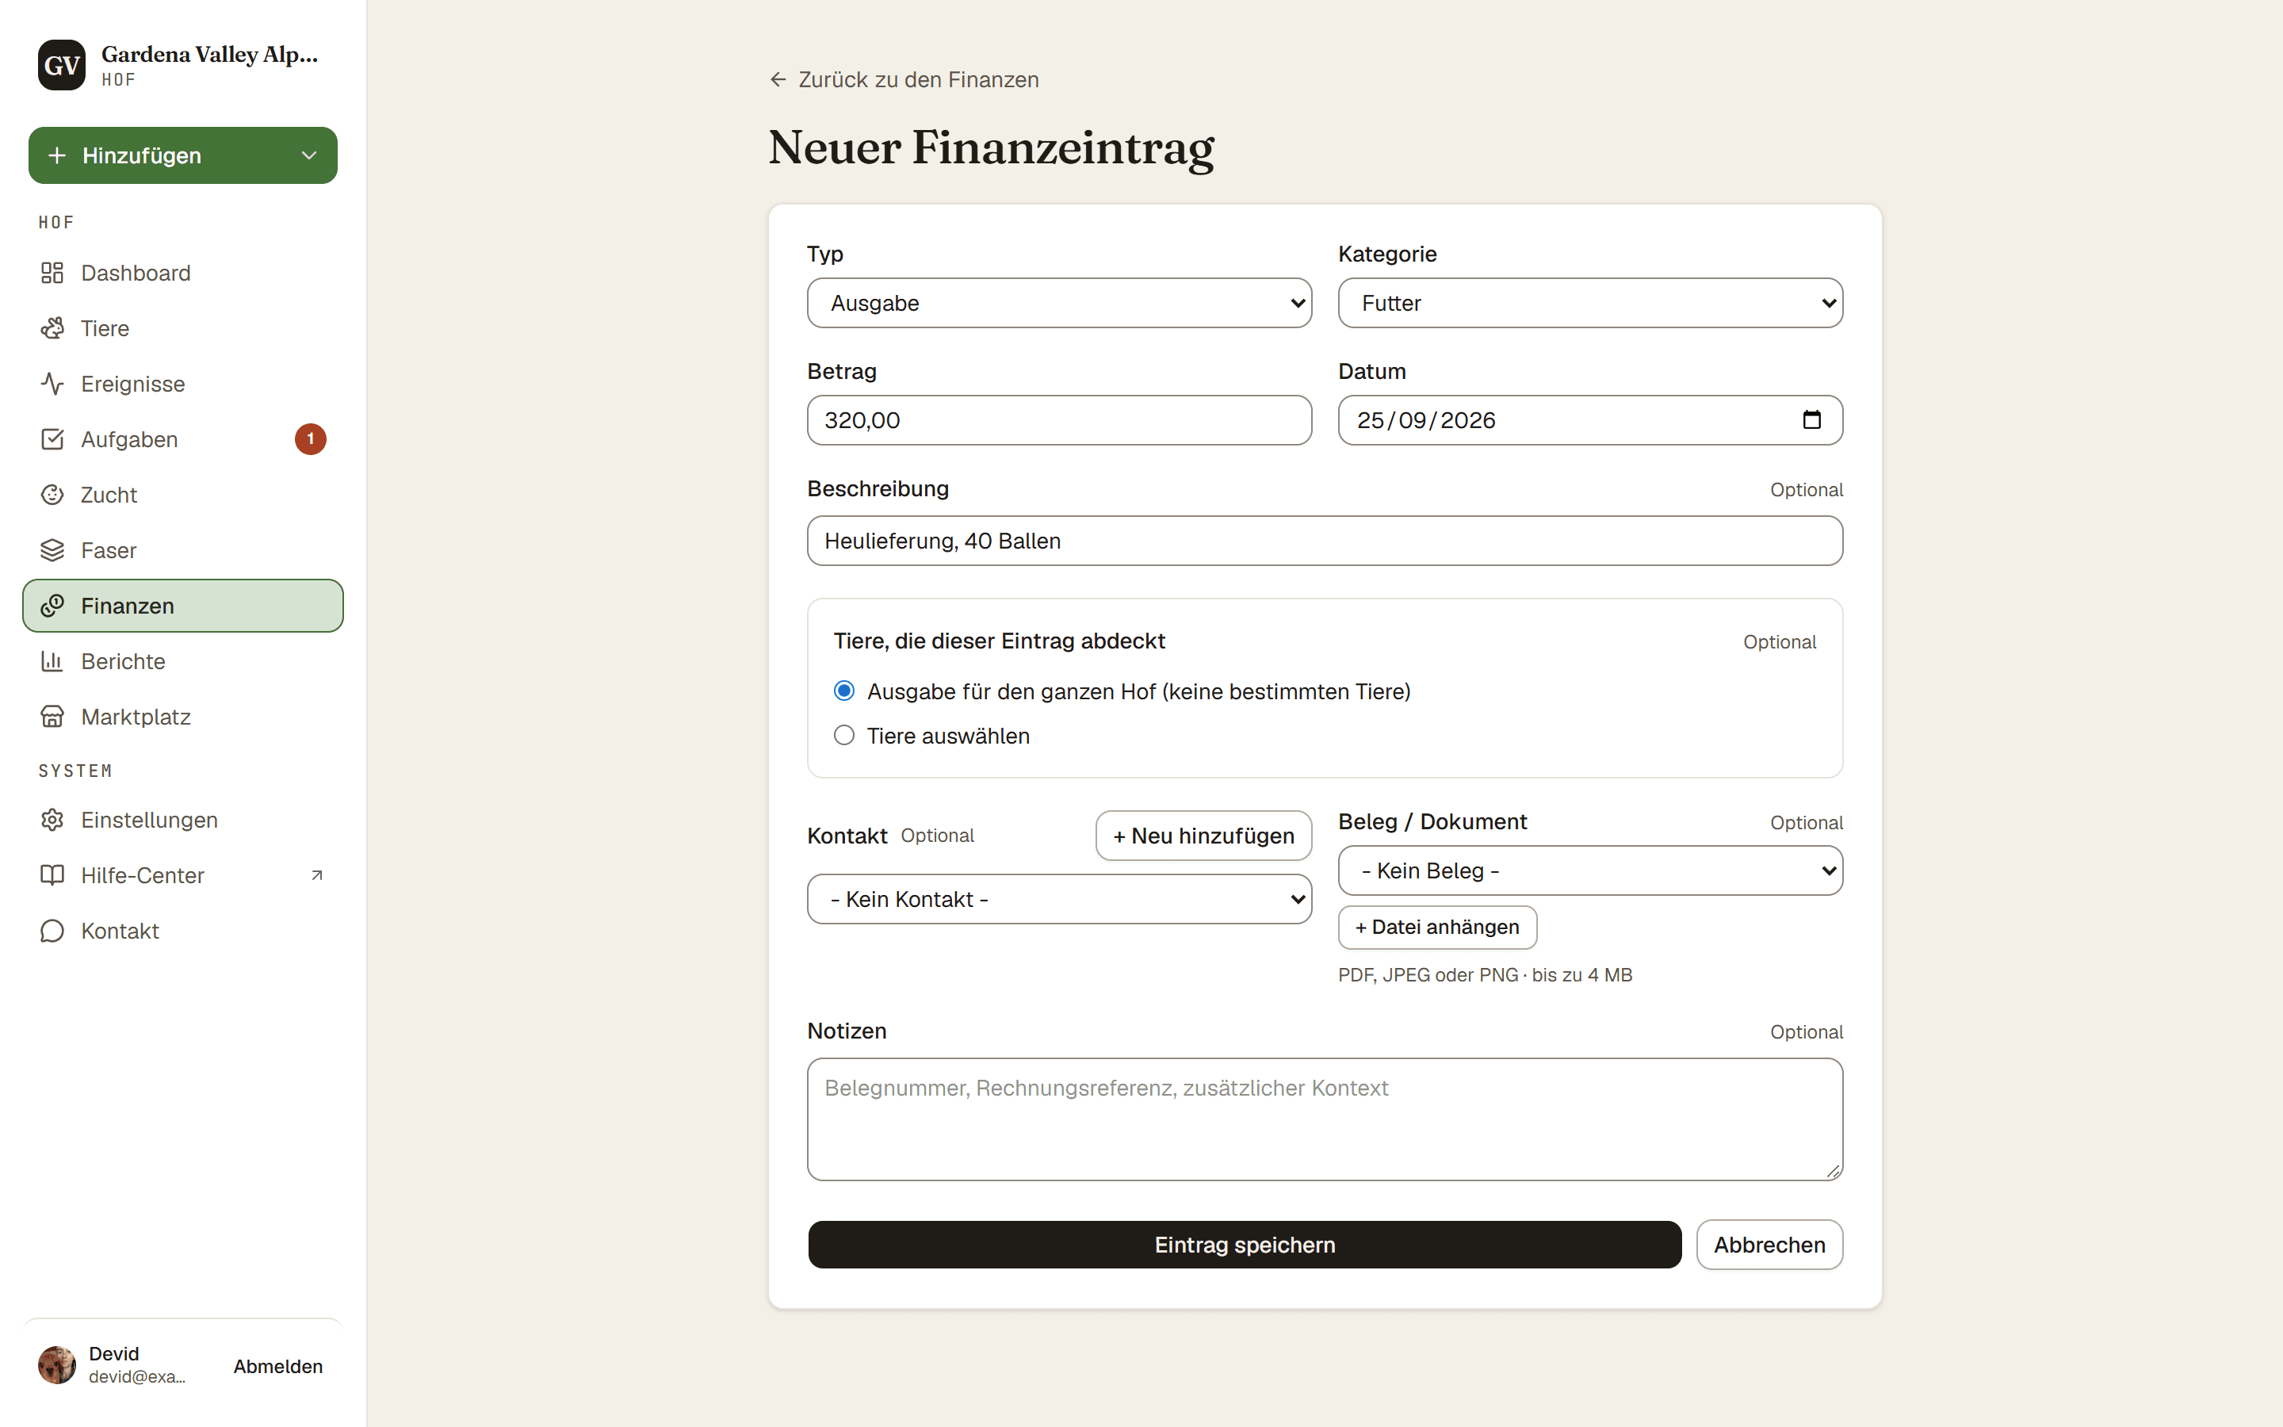Select the 'Tiere auswählen' radio option
The width and height of the screenshot is (2283, 1427).
point(844,736)
